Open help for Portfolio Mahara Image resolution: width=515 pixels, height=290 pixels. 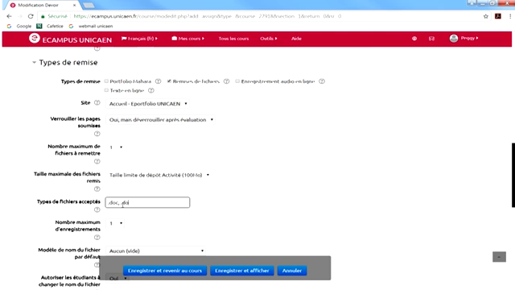(x=158, y=81)
